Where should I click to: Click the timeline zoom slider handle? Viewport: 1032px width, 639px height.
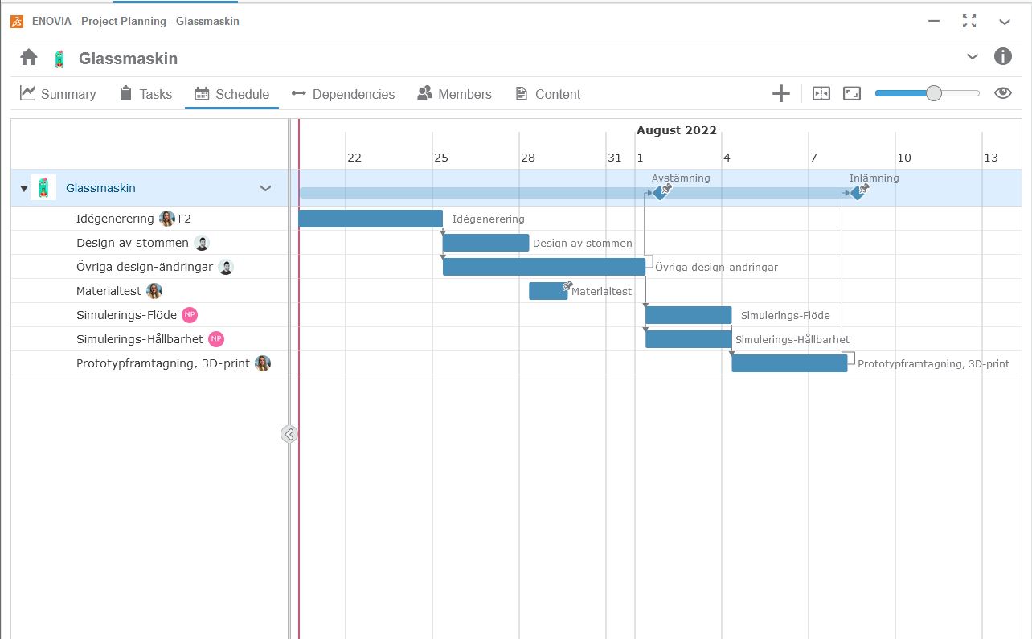(x=933, y=93)
